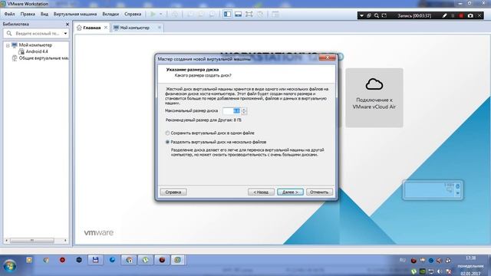Select Мой компьютер in the library tree
The width and height of the screenshot is (491, 276).
35,45
